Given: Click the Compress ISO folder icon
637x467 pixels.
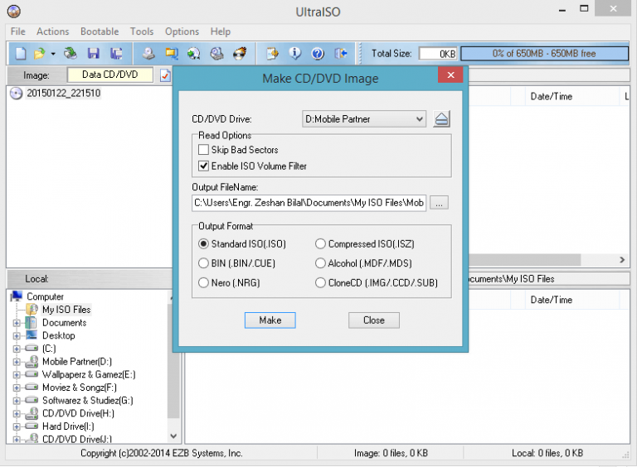Looking at the screenshot, I should [x=172, y=53].
